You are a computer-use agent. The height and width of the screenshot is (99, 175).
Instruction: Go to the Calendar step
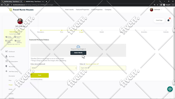(166, 32)
